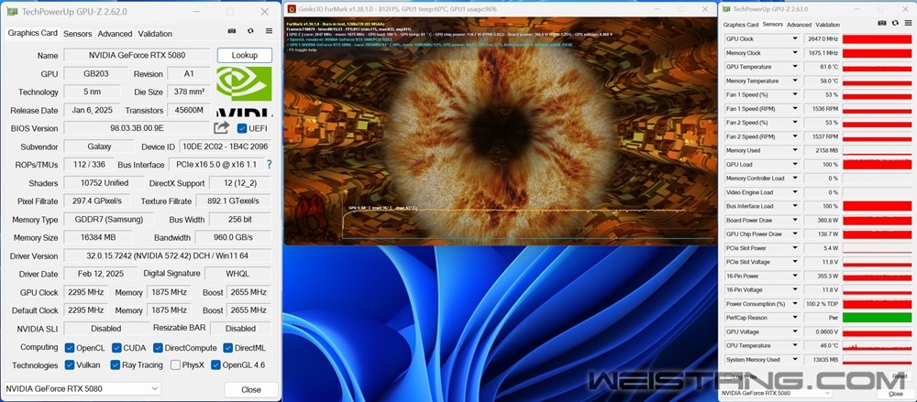Enable Log to file checkbox in Sensors window
Viewport: 917px width, 402px height.
click(x=728, y=377)
